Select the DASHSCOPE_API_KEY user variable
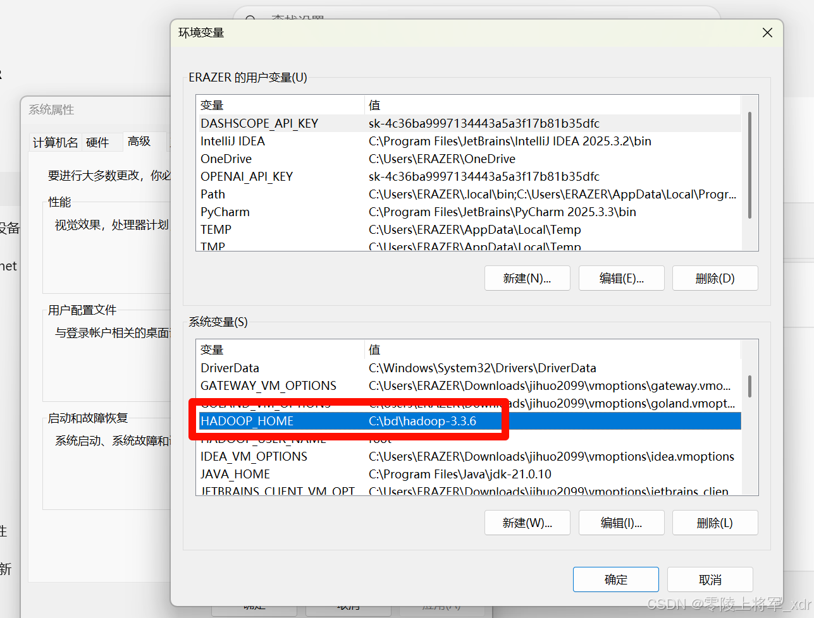814x618 pixels. pyautogui.click(x=469, y=123)
